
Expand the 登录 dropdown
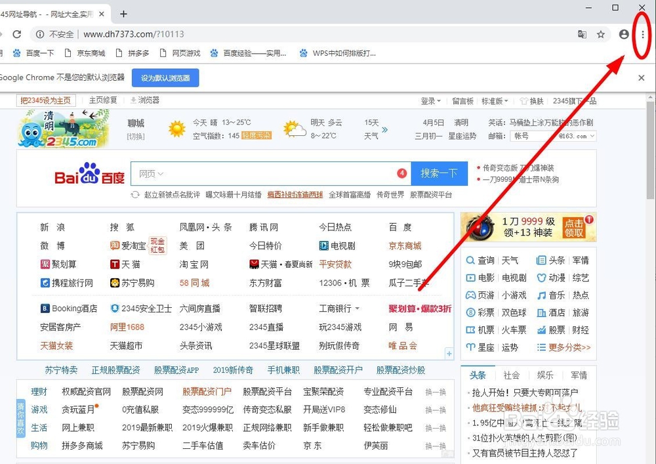(430, 101)
